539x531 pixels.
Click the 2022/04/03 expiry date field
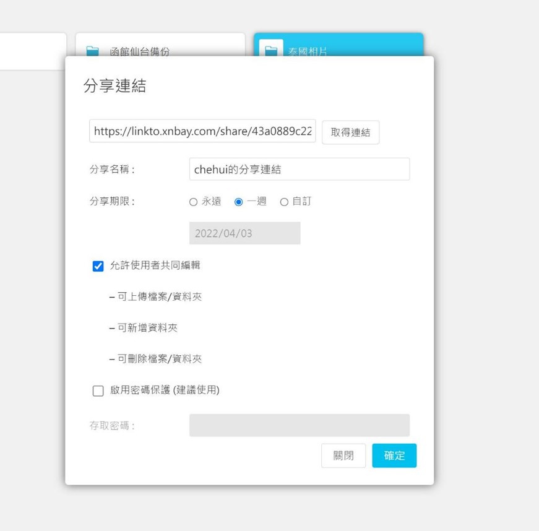click(x=244, y=233)
